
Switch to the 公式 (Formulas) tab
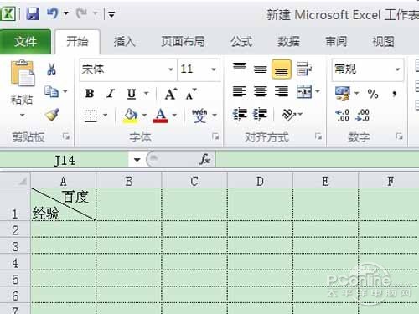241,42
